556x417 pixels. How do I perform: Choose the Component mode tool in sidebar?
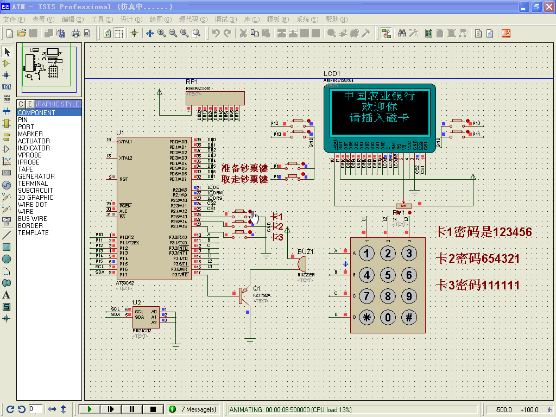click(x=7, y=64)
